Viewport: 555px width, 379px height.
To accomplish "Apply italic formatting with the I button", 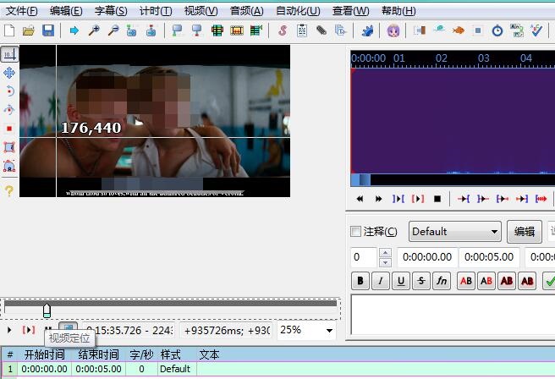I will tap(381, 281).
